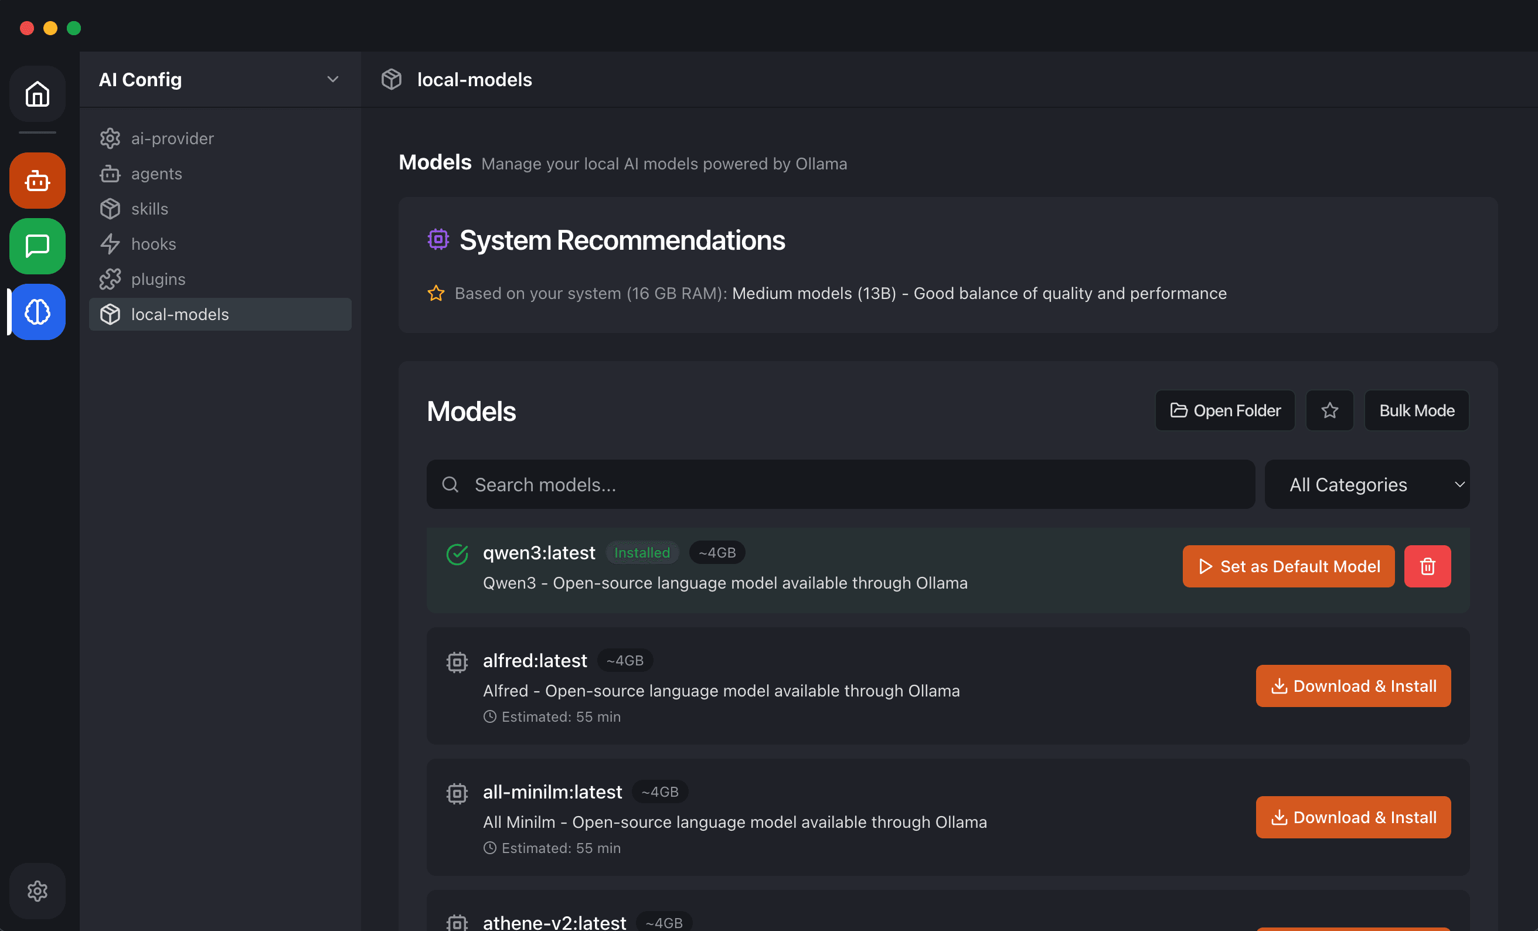
Task: Select local-models in the sidebar
Action: 179,315
